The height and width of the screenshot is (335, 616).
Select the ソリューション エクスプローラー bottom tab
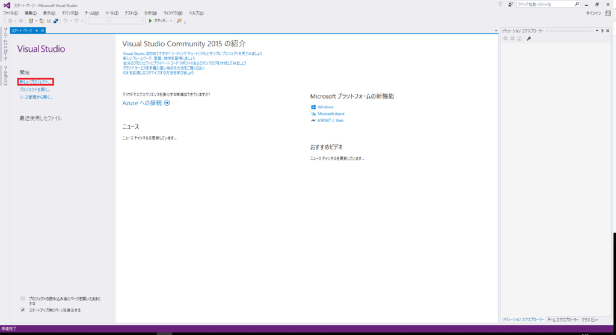pyautogui.click(x=523, y=320)
